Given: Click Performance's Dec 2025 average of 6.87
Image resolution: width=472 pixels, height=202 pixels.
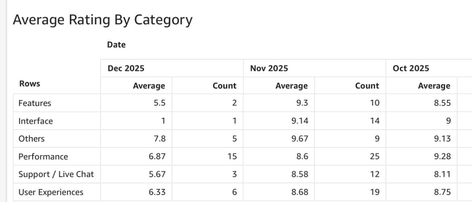Looking at the screenshot, I should (x=157, y=156).
